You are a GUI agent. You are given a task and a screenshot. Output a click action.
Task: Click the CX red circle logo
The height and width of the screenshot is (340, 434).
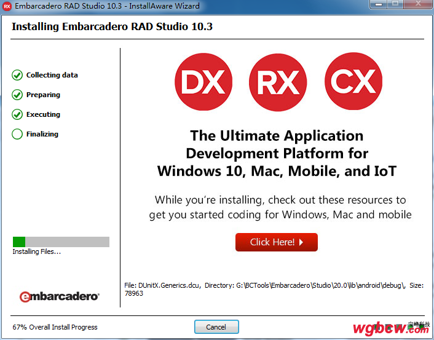353,81
